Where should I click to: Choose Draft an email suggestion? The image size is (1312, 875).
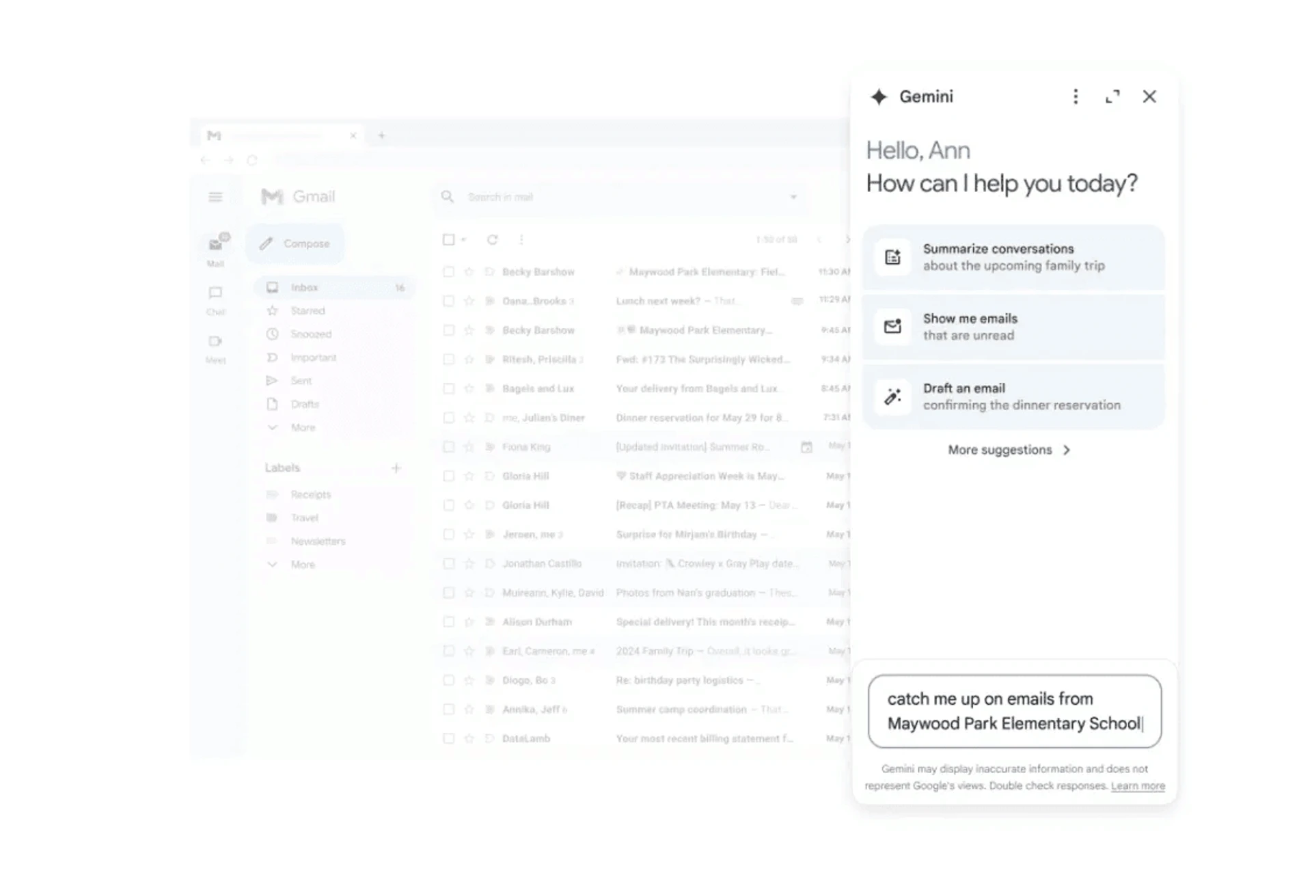click(1013, 396)
